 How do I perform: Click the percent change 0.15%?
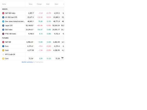[x=49, y=21]
